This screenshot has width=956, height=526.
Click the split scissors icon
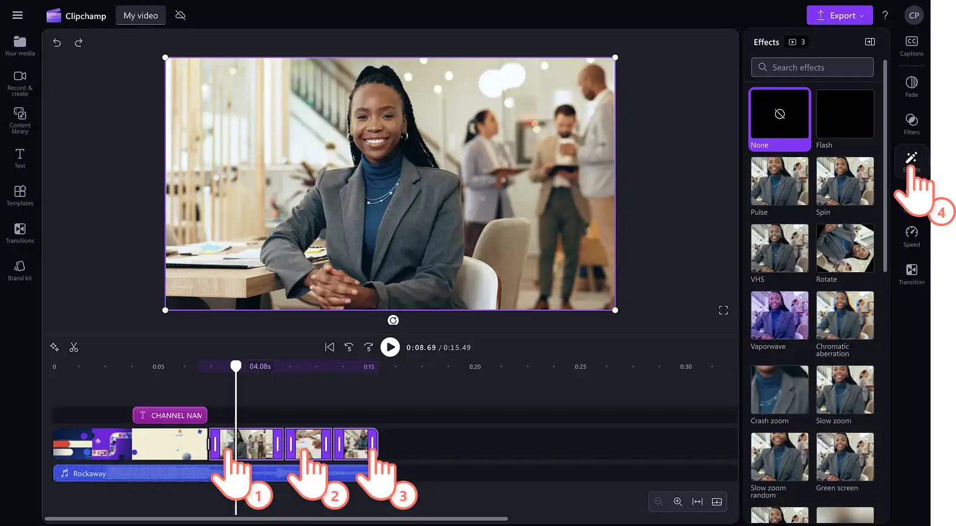(x=74, y=347)
